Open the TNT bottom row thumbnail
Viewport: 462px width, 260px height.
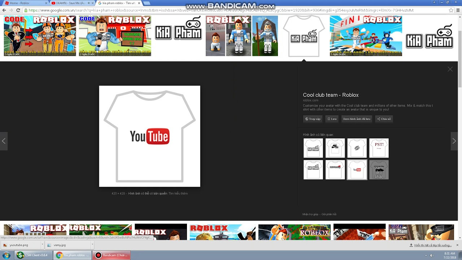[x=359, y=232]
